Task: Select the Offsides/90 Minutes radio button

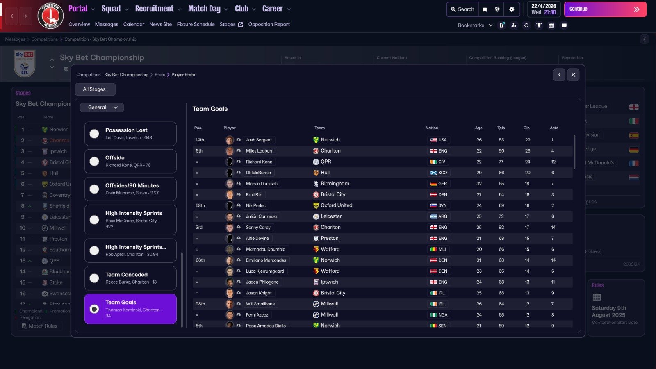Action: [x=94, y=189]
